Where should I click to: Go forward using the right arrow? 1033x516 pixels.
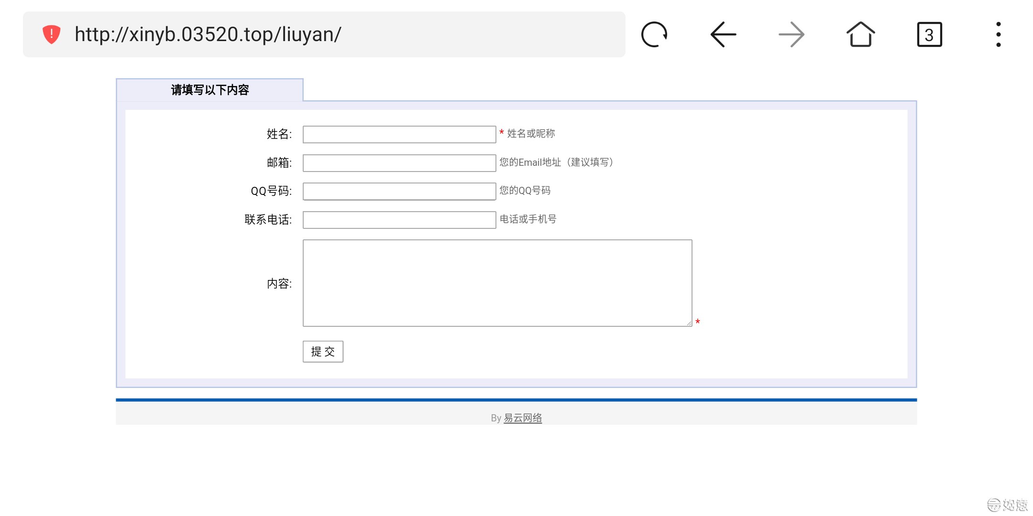(791, 34)
